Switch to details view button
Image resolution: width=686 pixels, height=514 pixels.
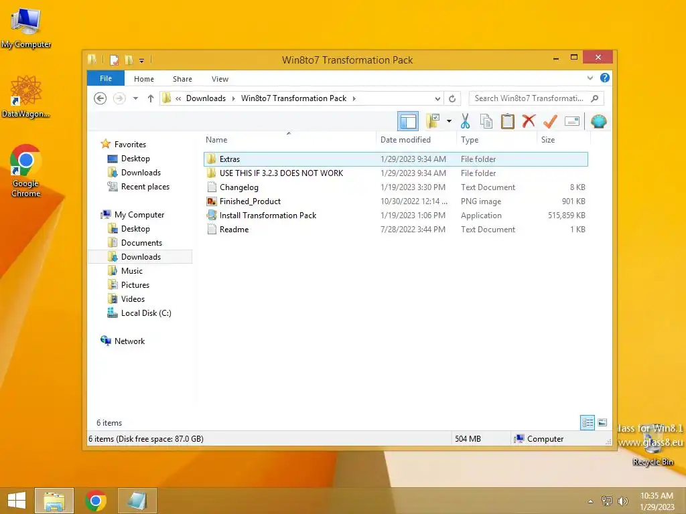(587, 422)
